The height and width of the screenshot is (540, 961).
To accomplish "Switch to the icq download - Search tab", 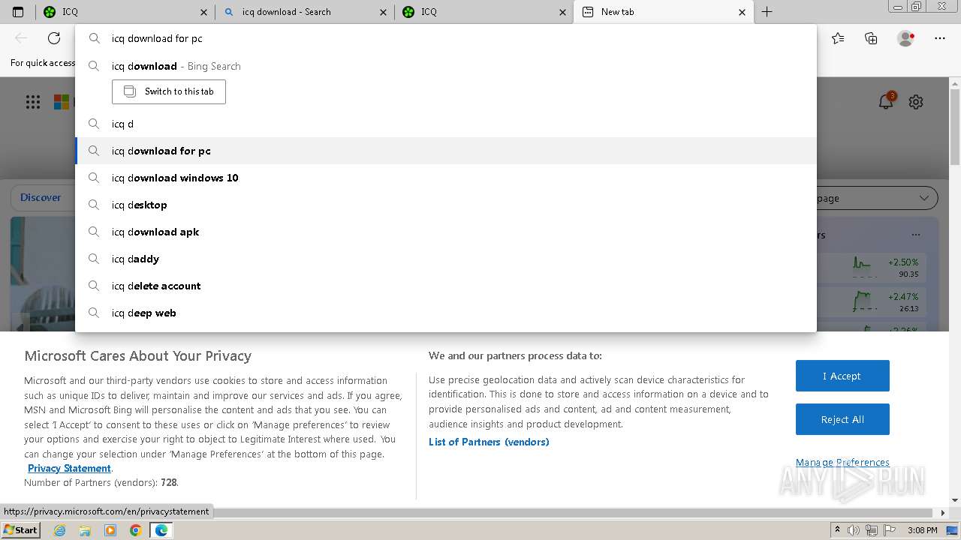I will [x=305, y=12].
